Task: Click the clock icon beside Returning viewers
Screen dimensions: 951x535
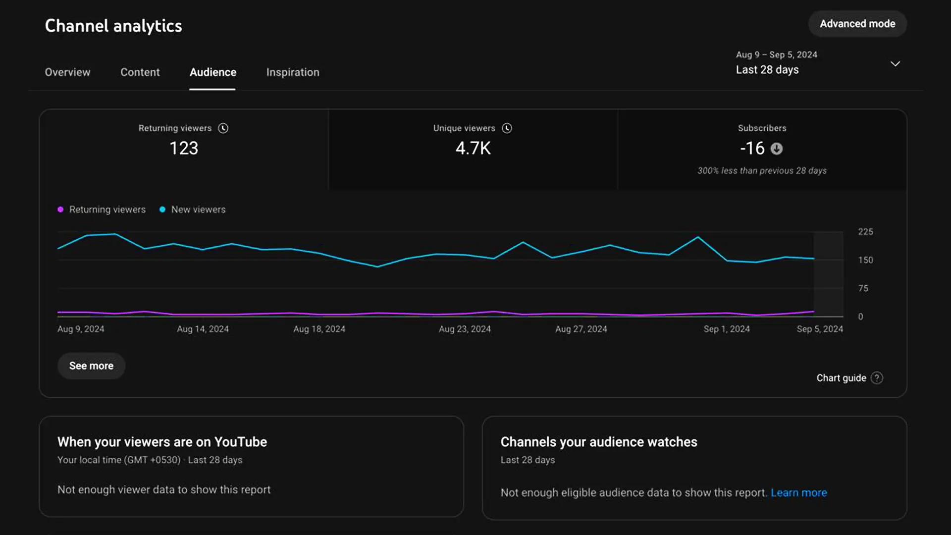Action: coord(223,128)
